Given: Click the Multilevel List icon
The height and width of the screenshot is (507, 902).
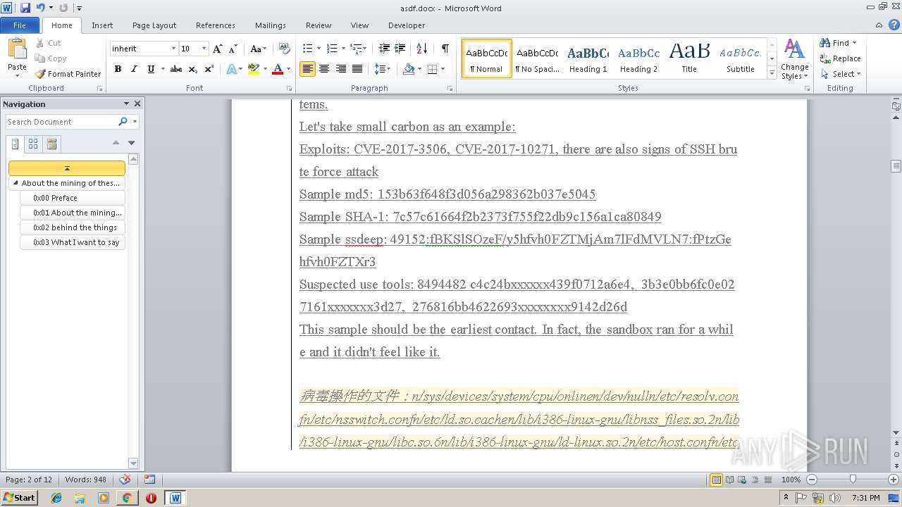Looking at the screenshot, I should pyautogui.click(x=357, y=49).
